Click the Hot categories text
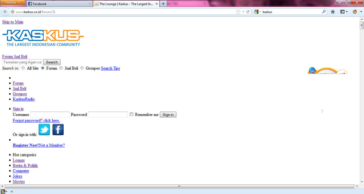This screenshot has width=364, height=194. tap(24, 155)
